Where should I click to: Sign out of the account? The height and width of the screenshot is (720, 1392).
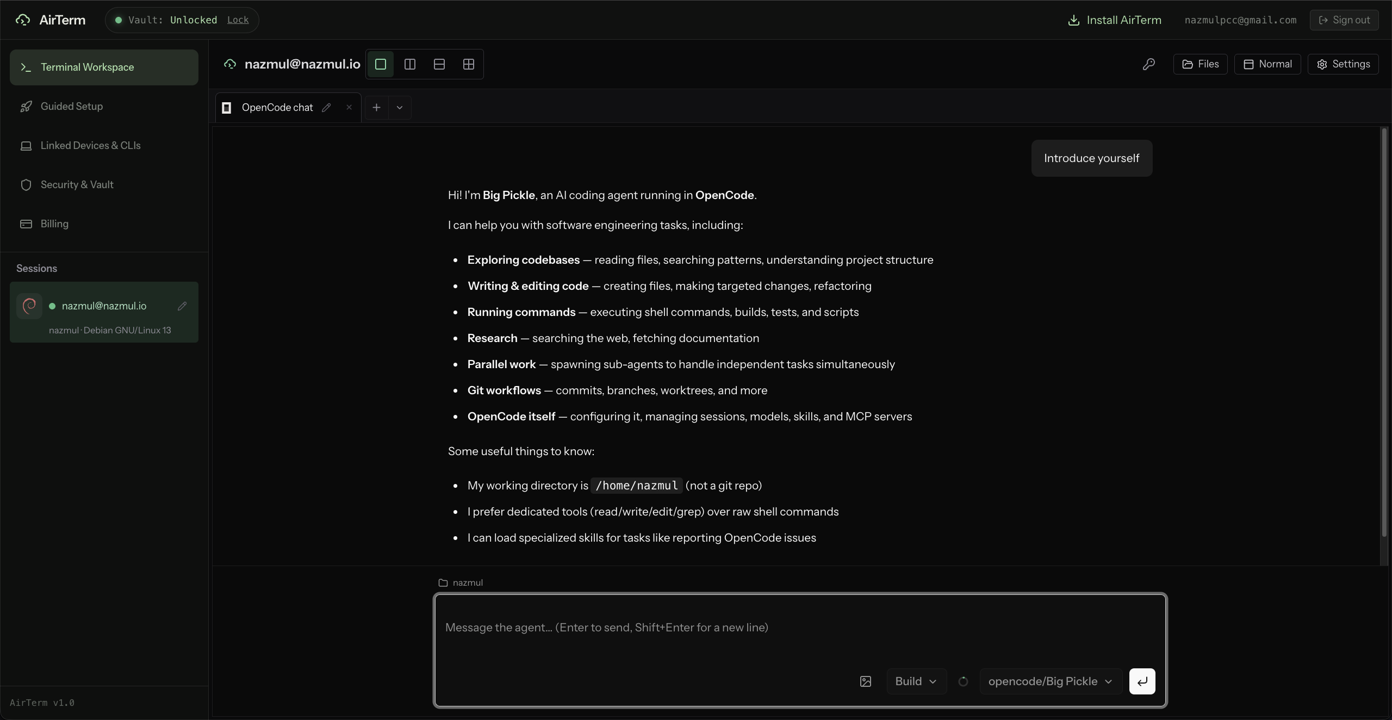1344,20
